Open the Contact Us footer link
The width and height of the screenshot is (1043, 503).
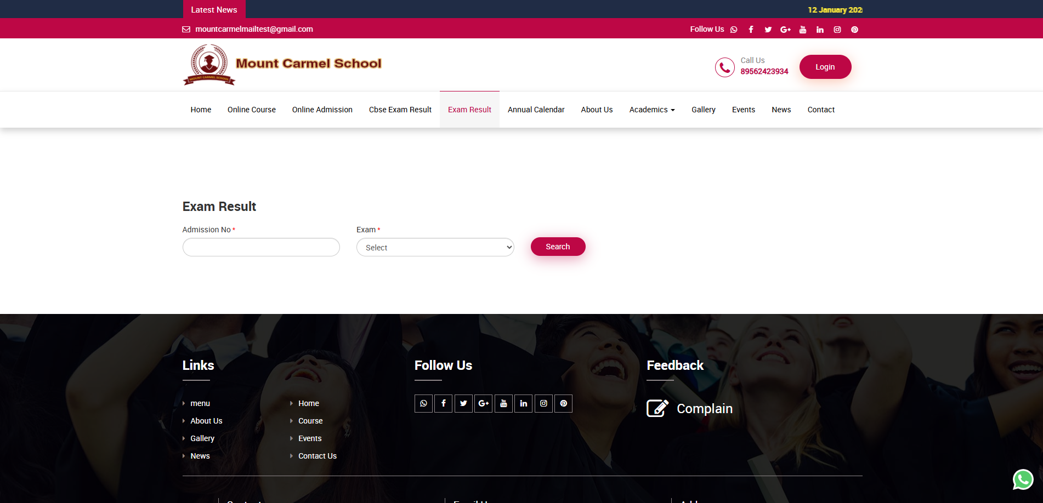pyautogui.click(x=317, y=456)
